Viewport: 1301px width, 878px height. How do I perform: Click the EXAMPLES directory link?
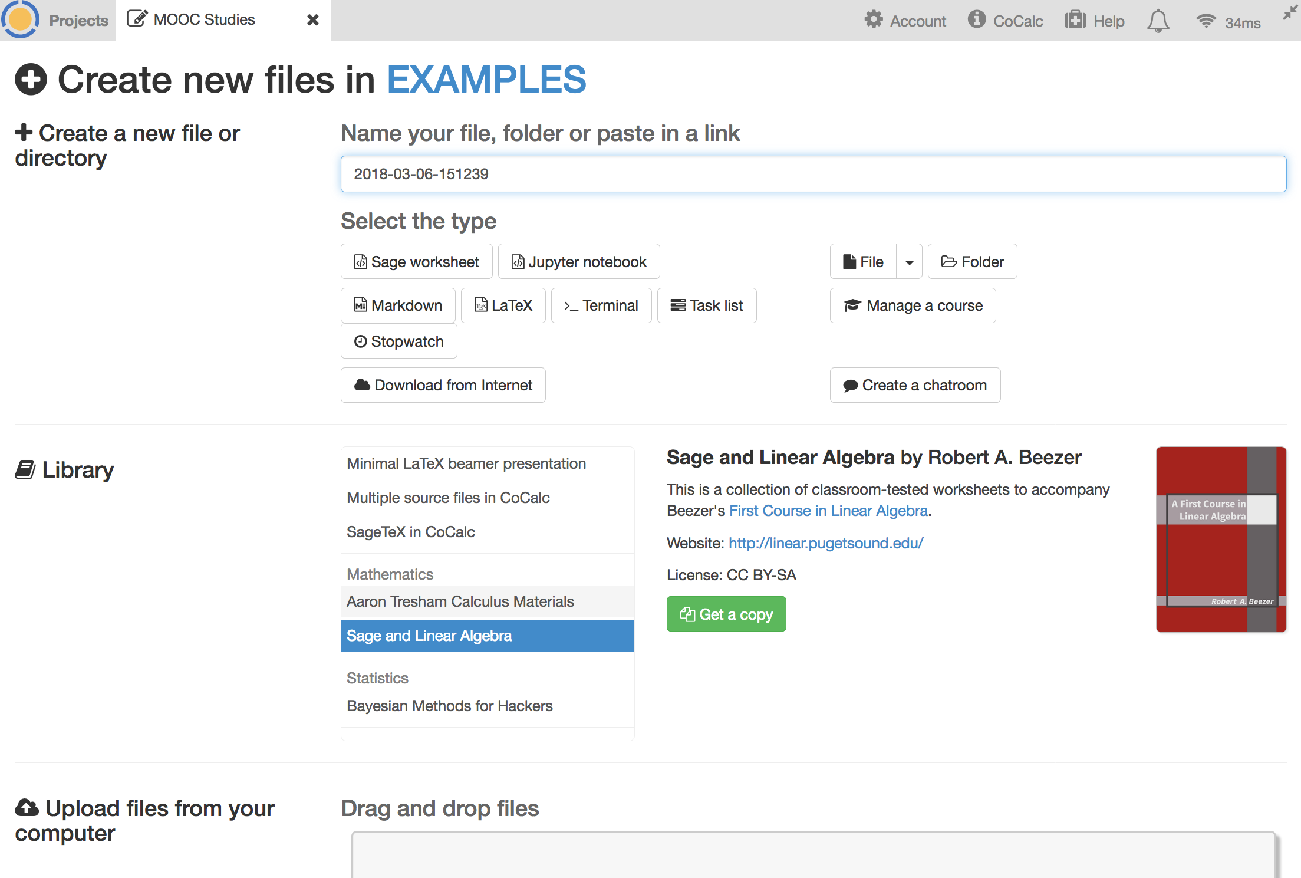point(486,80)
